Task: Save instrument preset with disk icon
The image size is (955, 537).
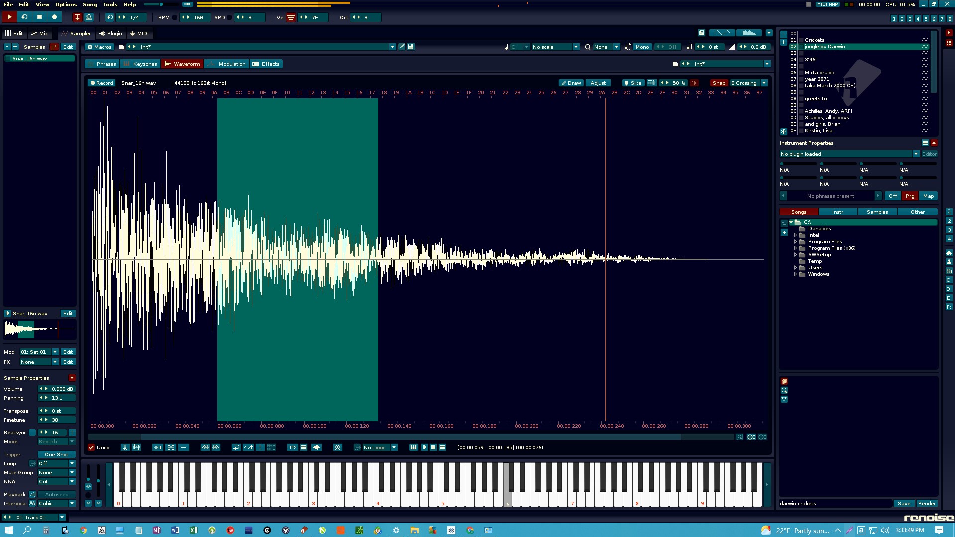Action: 411,47
